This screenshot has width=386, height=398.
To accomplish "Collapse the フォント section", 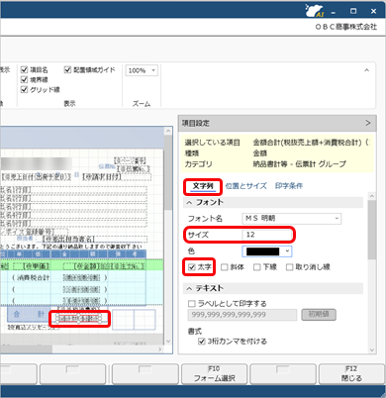I will pos(189,202).
